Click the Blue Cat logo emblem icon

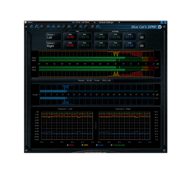click(160, 27)
